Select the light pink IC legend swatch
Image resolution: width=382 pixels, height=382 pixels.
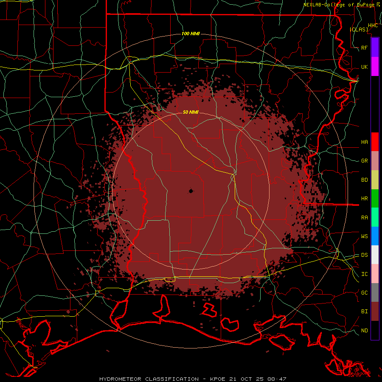point(375,274)
